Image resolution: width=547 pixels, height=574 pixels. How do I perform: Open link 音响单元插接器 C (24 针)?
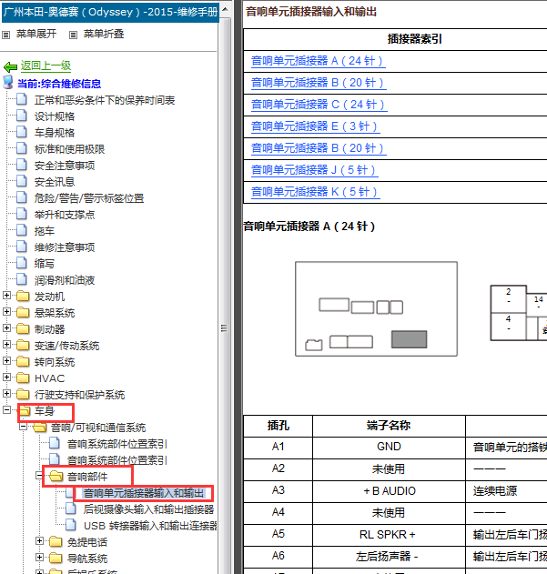point(318,105)
